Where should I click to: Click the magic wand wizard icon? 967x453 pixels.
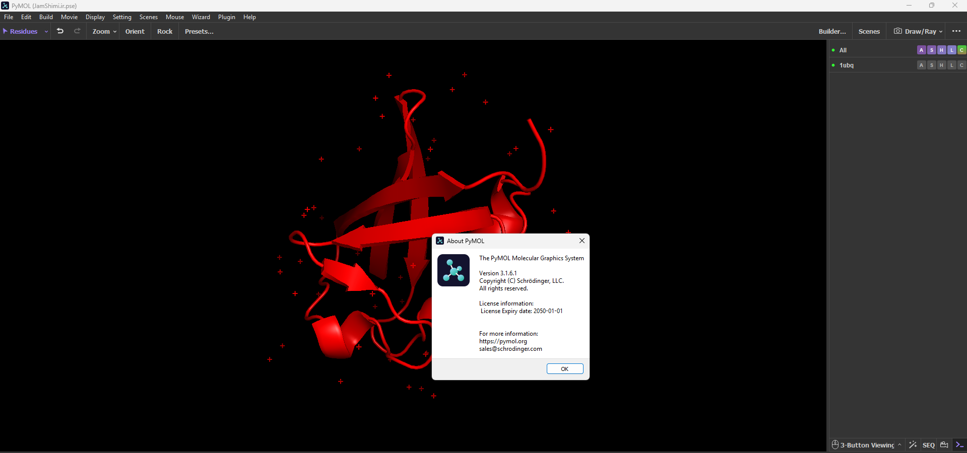913,445
